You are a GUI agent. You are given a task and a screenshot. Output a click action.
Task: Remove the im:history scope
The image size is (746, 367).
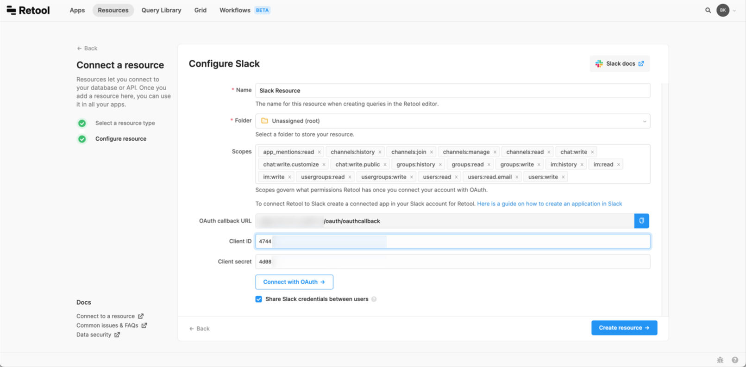click(x=582, y=164)
